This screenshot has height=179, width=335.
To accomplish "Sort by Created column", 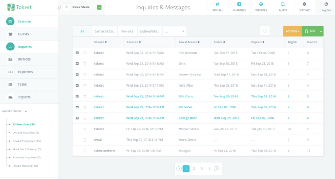I will click(134, 42).
